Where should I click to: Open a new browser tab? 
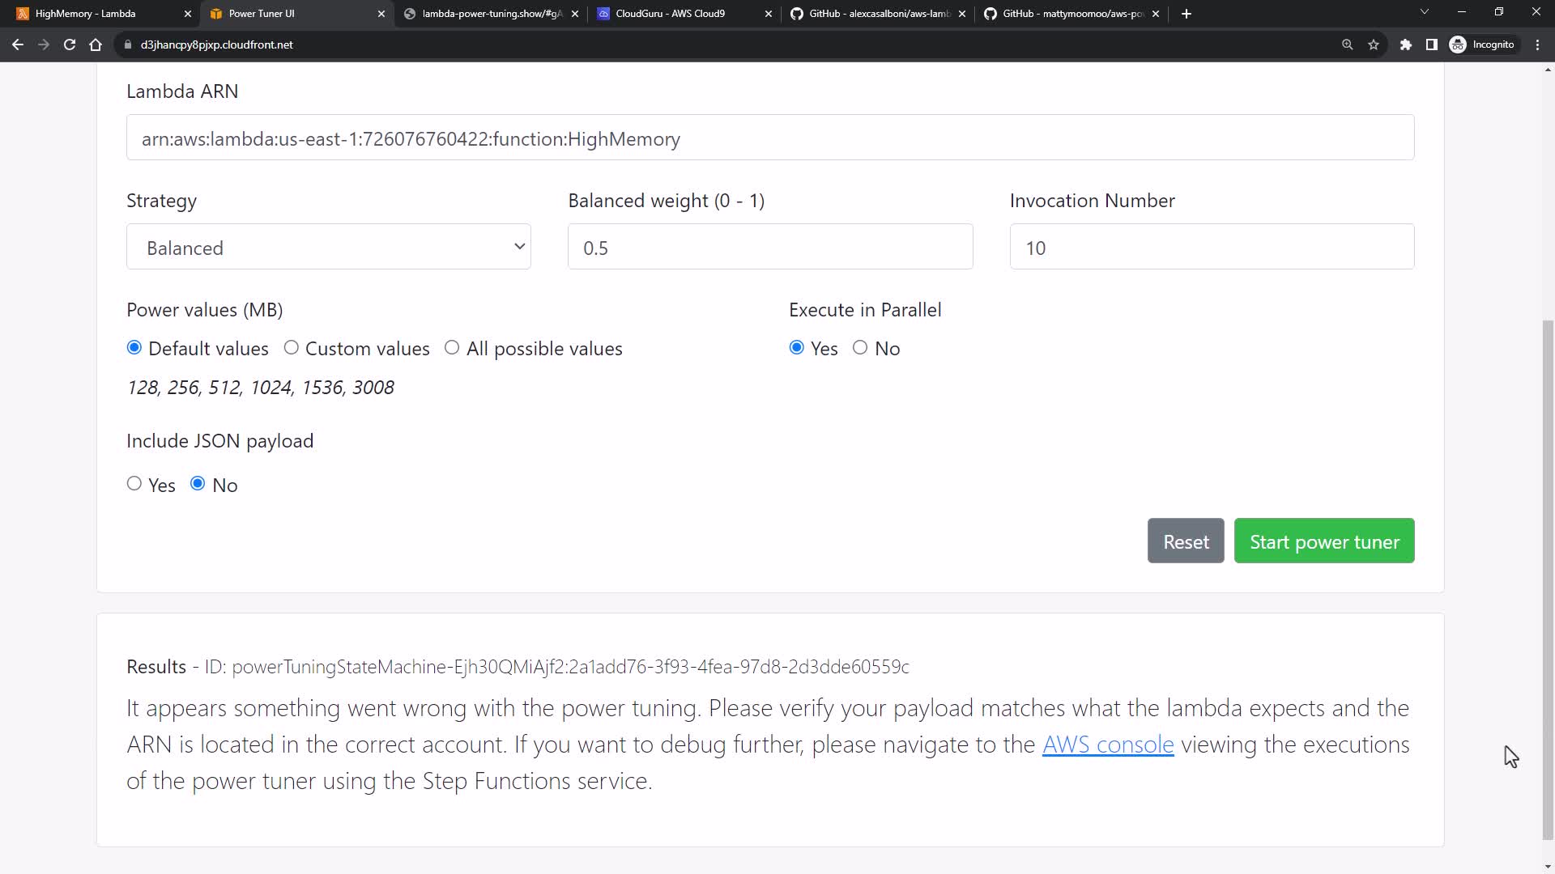pos(1186,14)
